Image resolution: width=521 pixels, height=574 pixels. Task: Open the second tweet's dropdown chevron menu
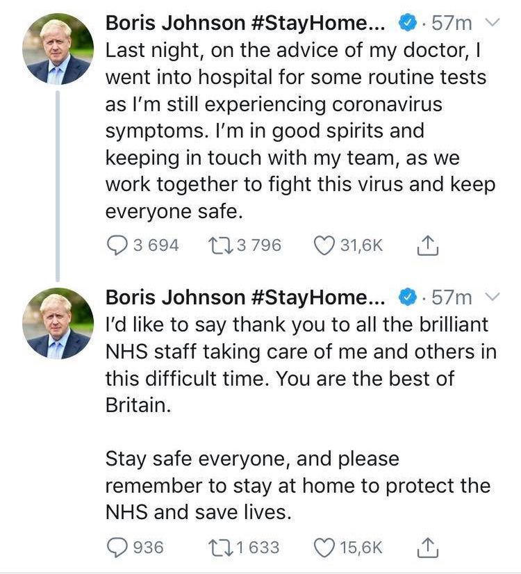click(491, 297)
